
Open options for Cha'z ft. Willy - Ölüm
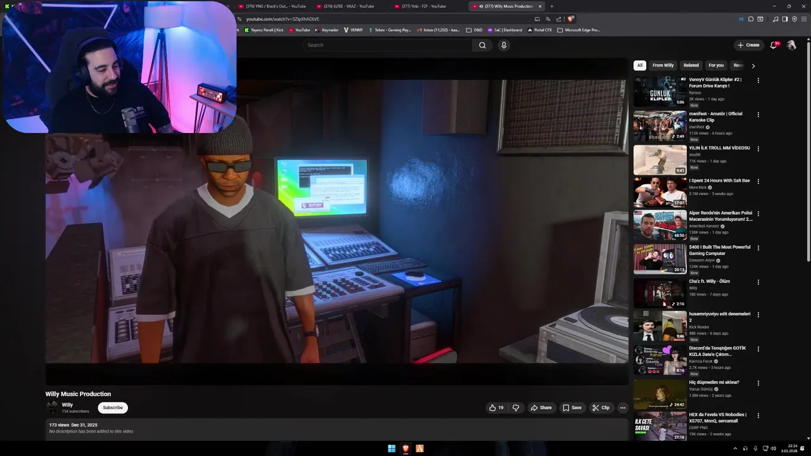tap(758, 282)
